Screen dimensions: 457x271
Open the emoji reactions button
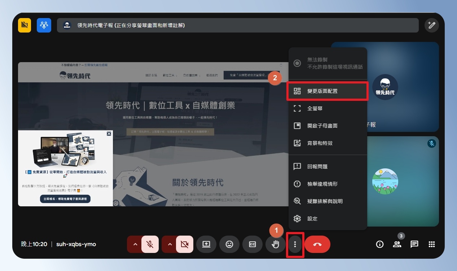(229, 244)
